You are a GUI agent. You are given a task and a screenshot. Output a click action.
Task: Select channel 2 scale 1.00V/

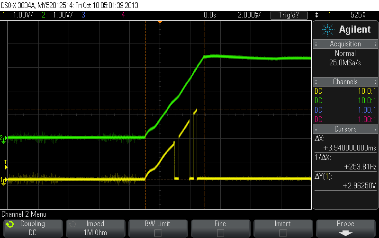[x=63, y=15]
